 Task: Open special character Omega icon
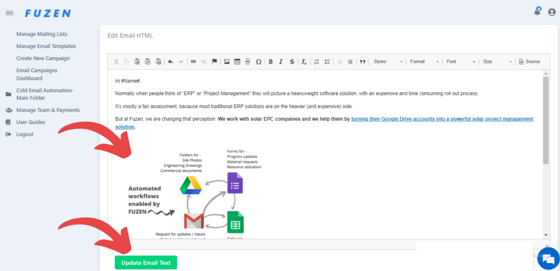259,62
